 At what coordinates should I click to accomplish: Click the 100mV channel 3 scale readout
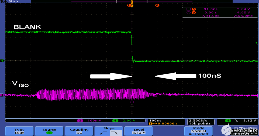pyautogui.click(x=94, y=120)
